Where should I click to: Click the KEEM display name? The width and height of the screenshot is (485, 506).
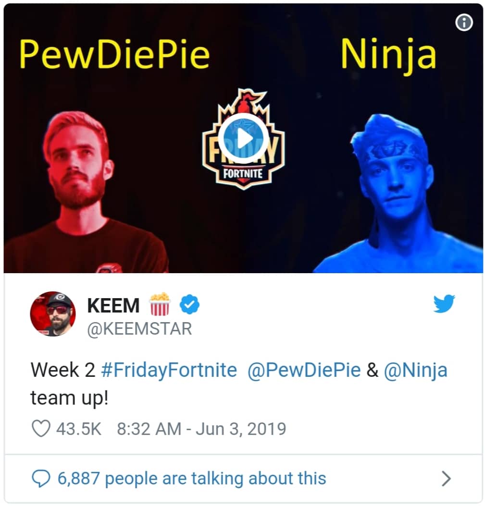pyautogui.click(x=113, y=305)
